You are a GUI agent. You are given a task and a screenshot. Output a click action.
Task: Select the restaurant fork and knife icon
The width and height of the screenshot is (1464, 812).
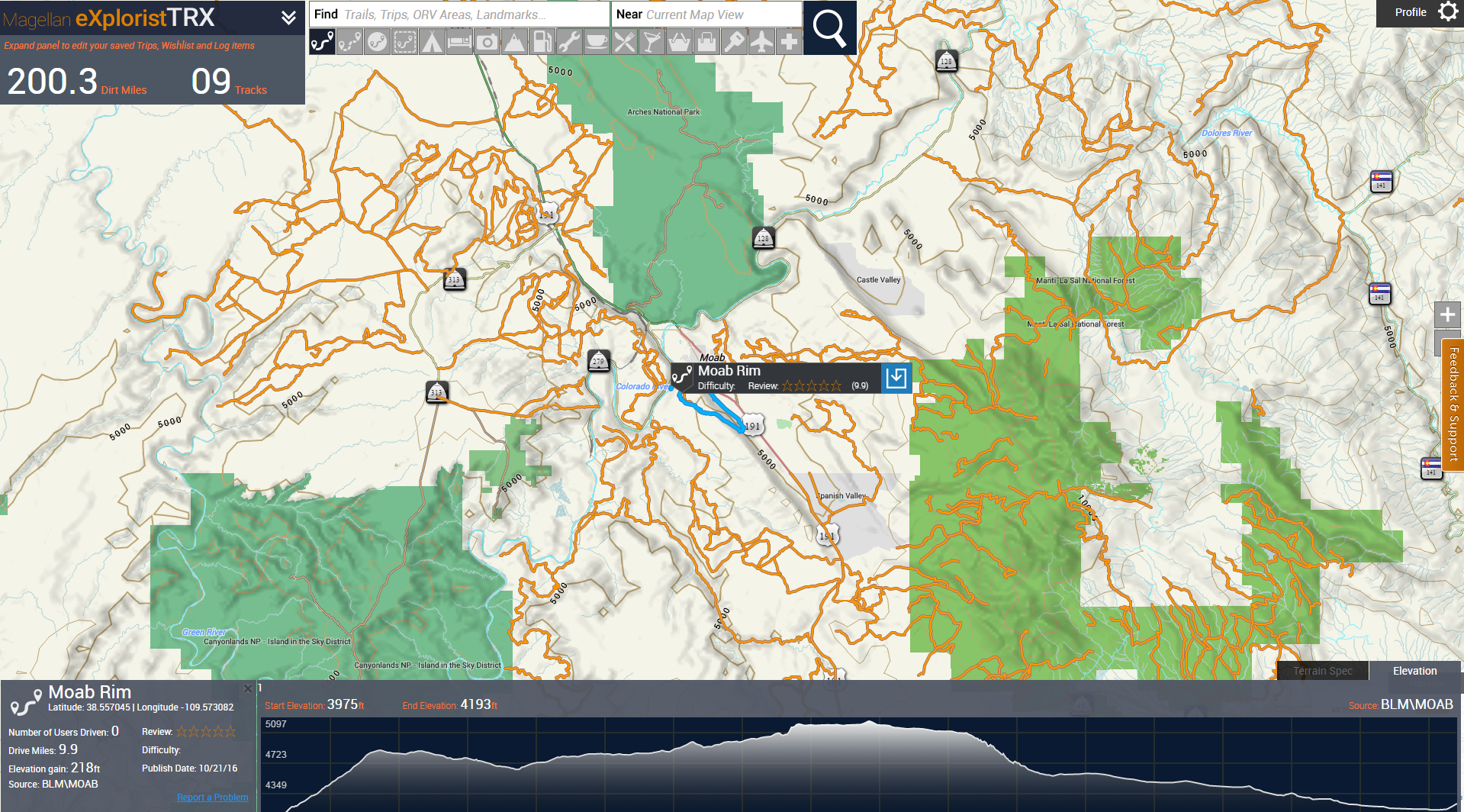pos(624,41)
